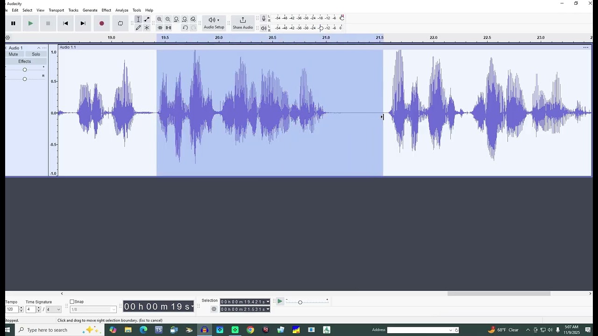The height and width of the screenshot is (336, 598).
Task: Open the Audio Setup dropdown
Action: click(214, 23)
